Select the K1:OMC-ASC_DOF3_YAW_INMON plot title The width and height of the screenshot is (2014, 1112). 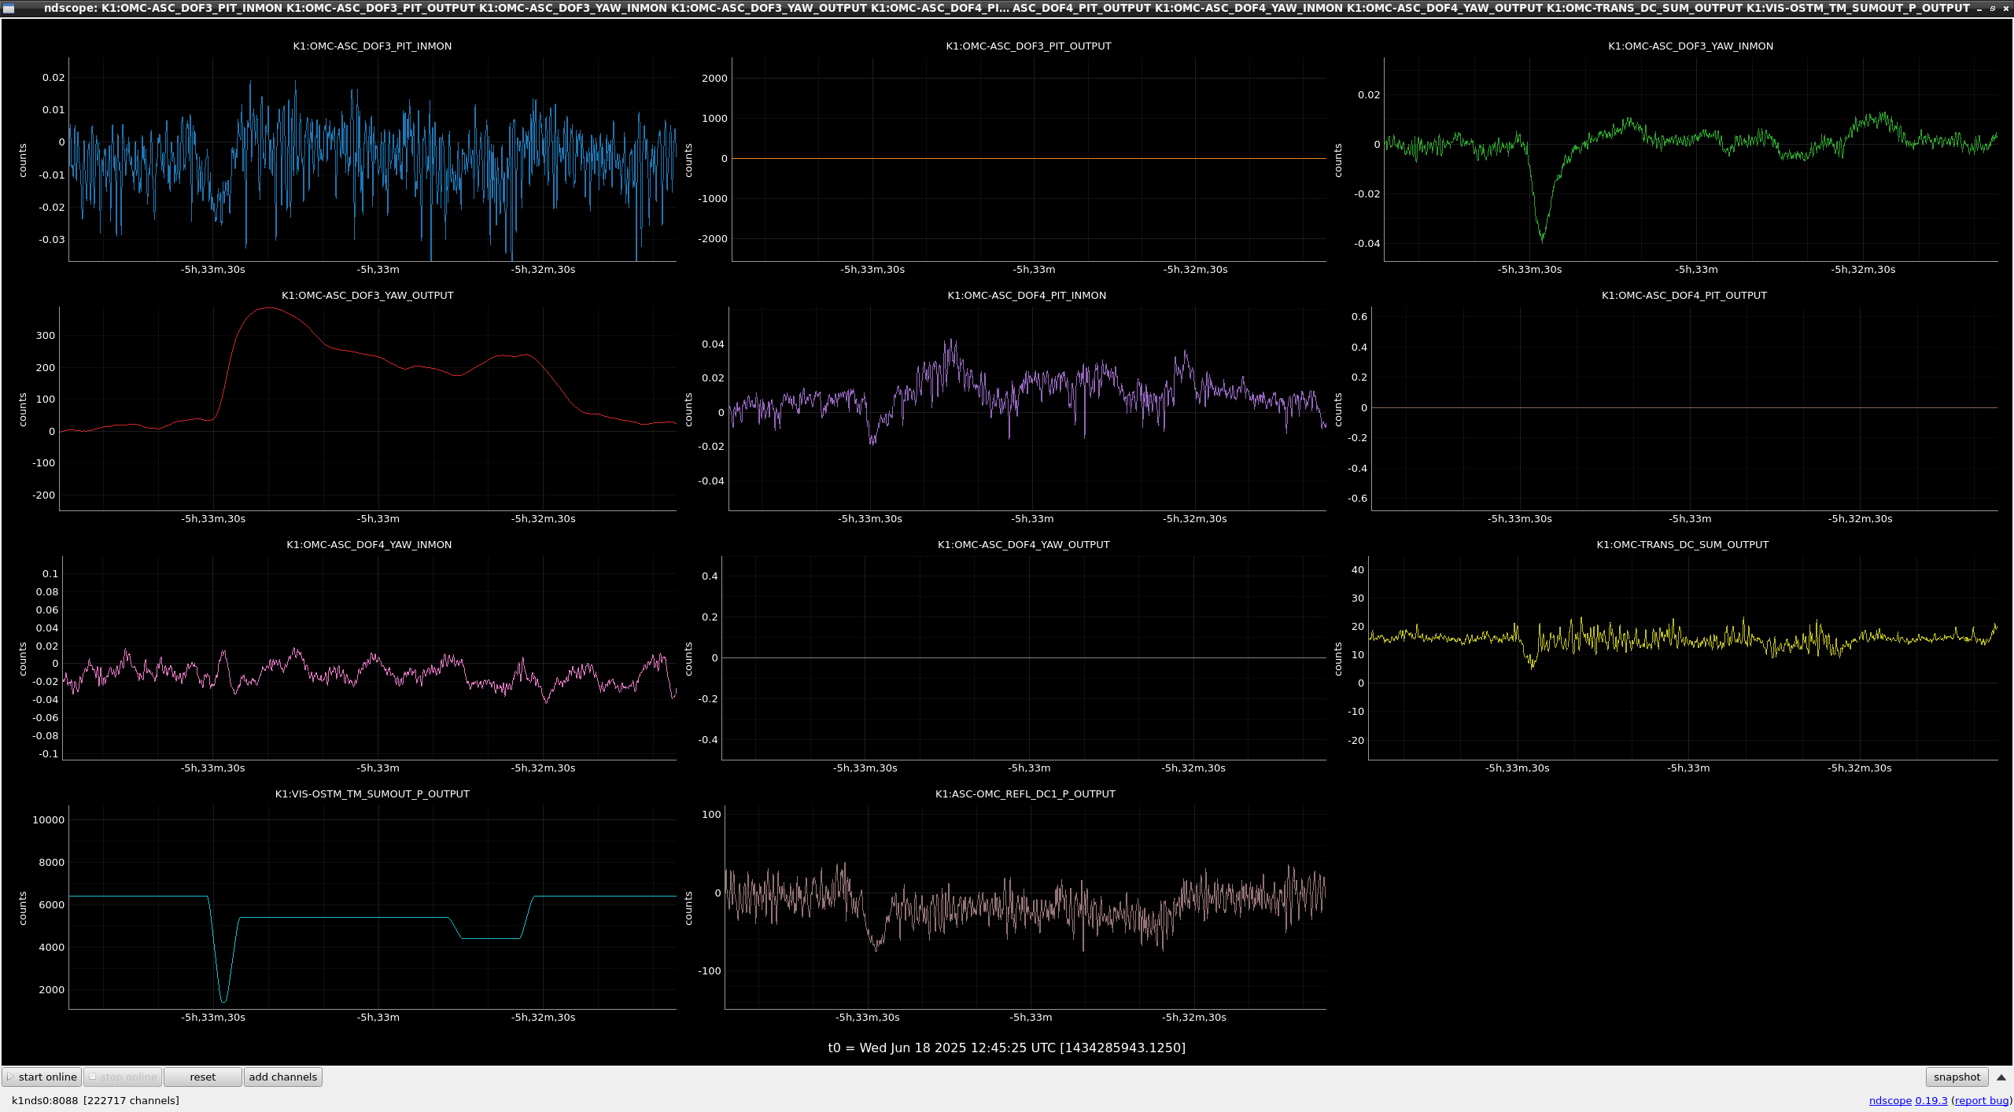pyautogui.click(x=1691, y=46)
